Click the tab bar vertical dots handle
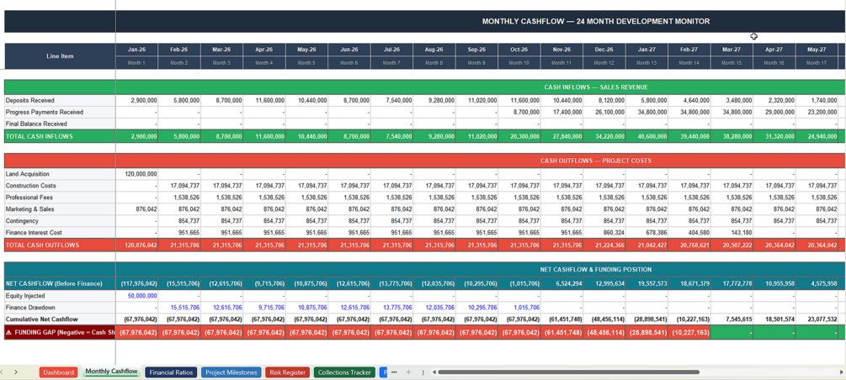Image resolution: width=846 pixels, height=380 pixels. click(423, 372)
